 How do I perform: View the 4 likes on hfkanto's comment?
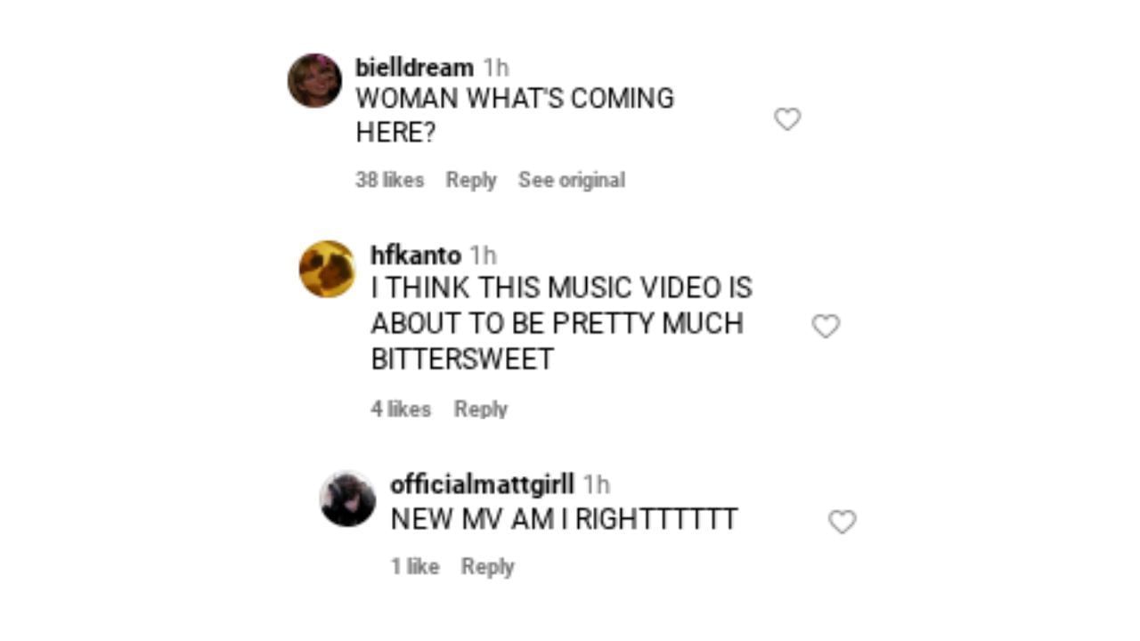[401, 409]
